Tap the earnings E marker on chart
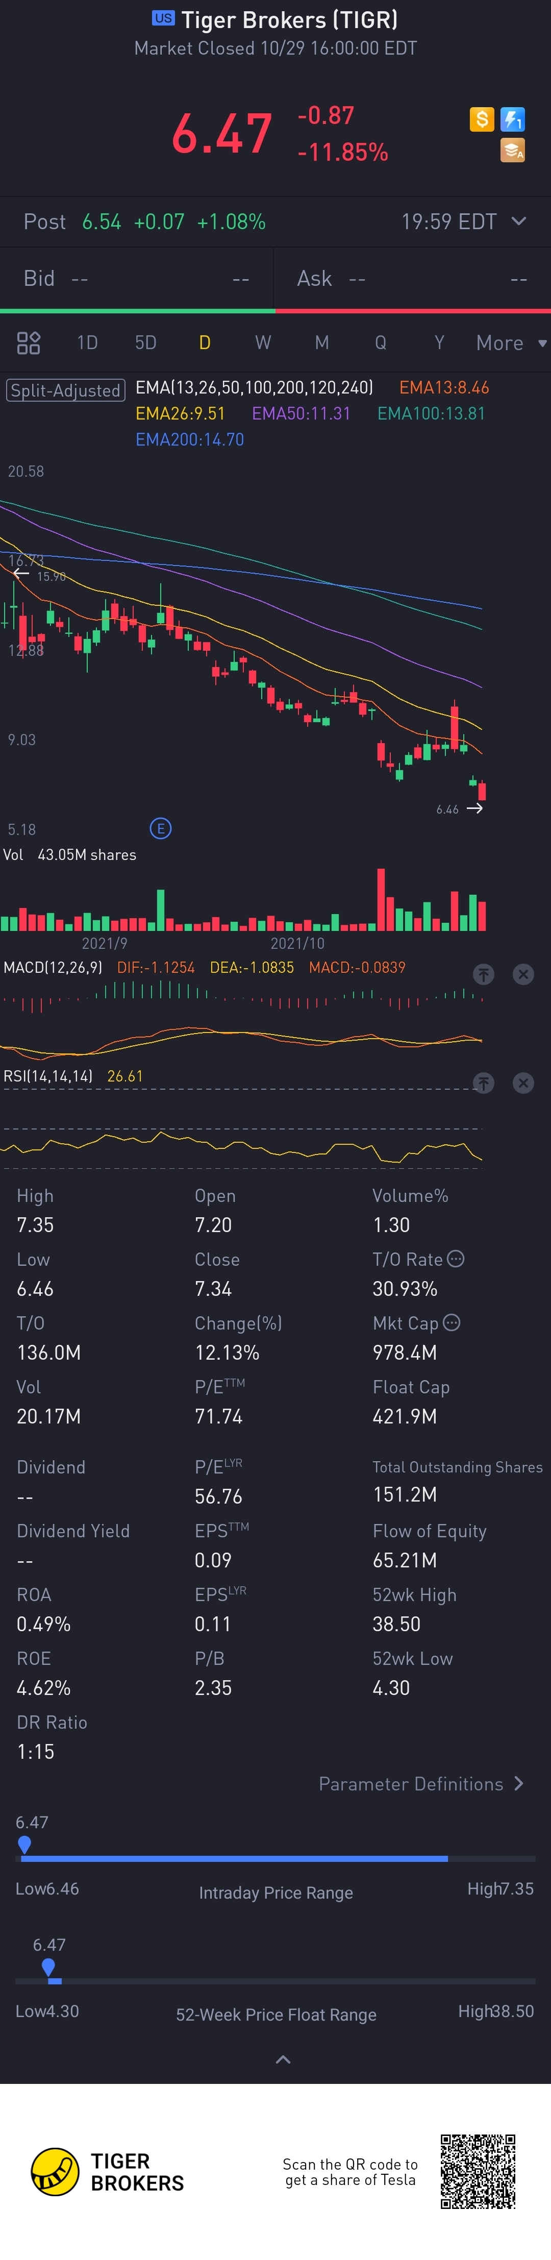 tap(161, 828)
